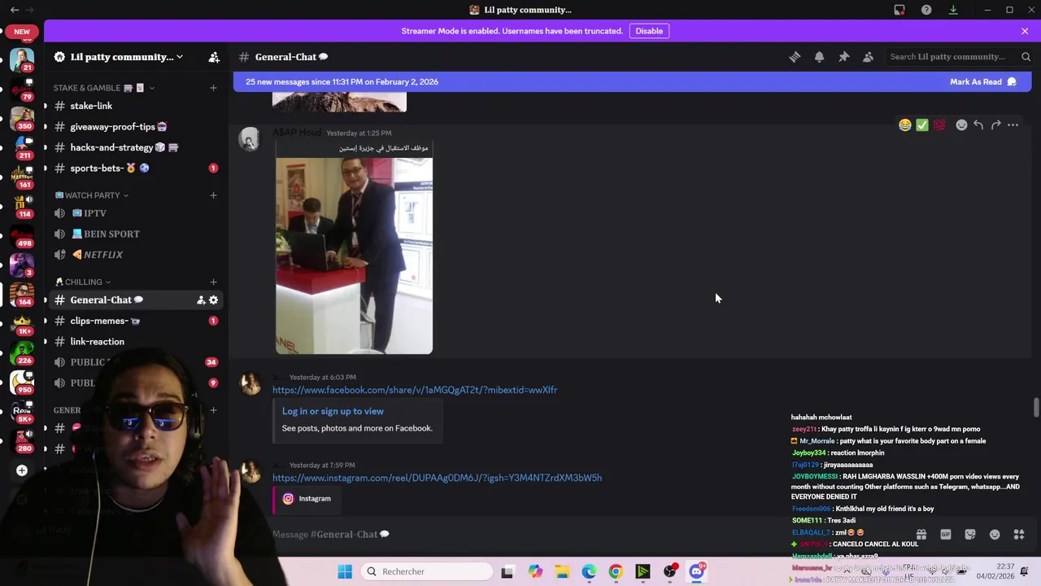
Task: Open General-Chat channel settings gear
Action: pos(213,300)
